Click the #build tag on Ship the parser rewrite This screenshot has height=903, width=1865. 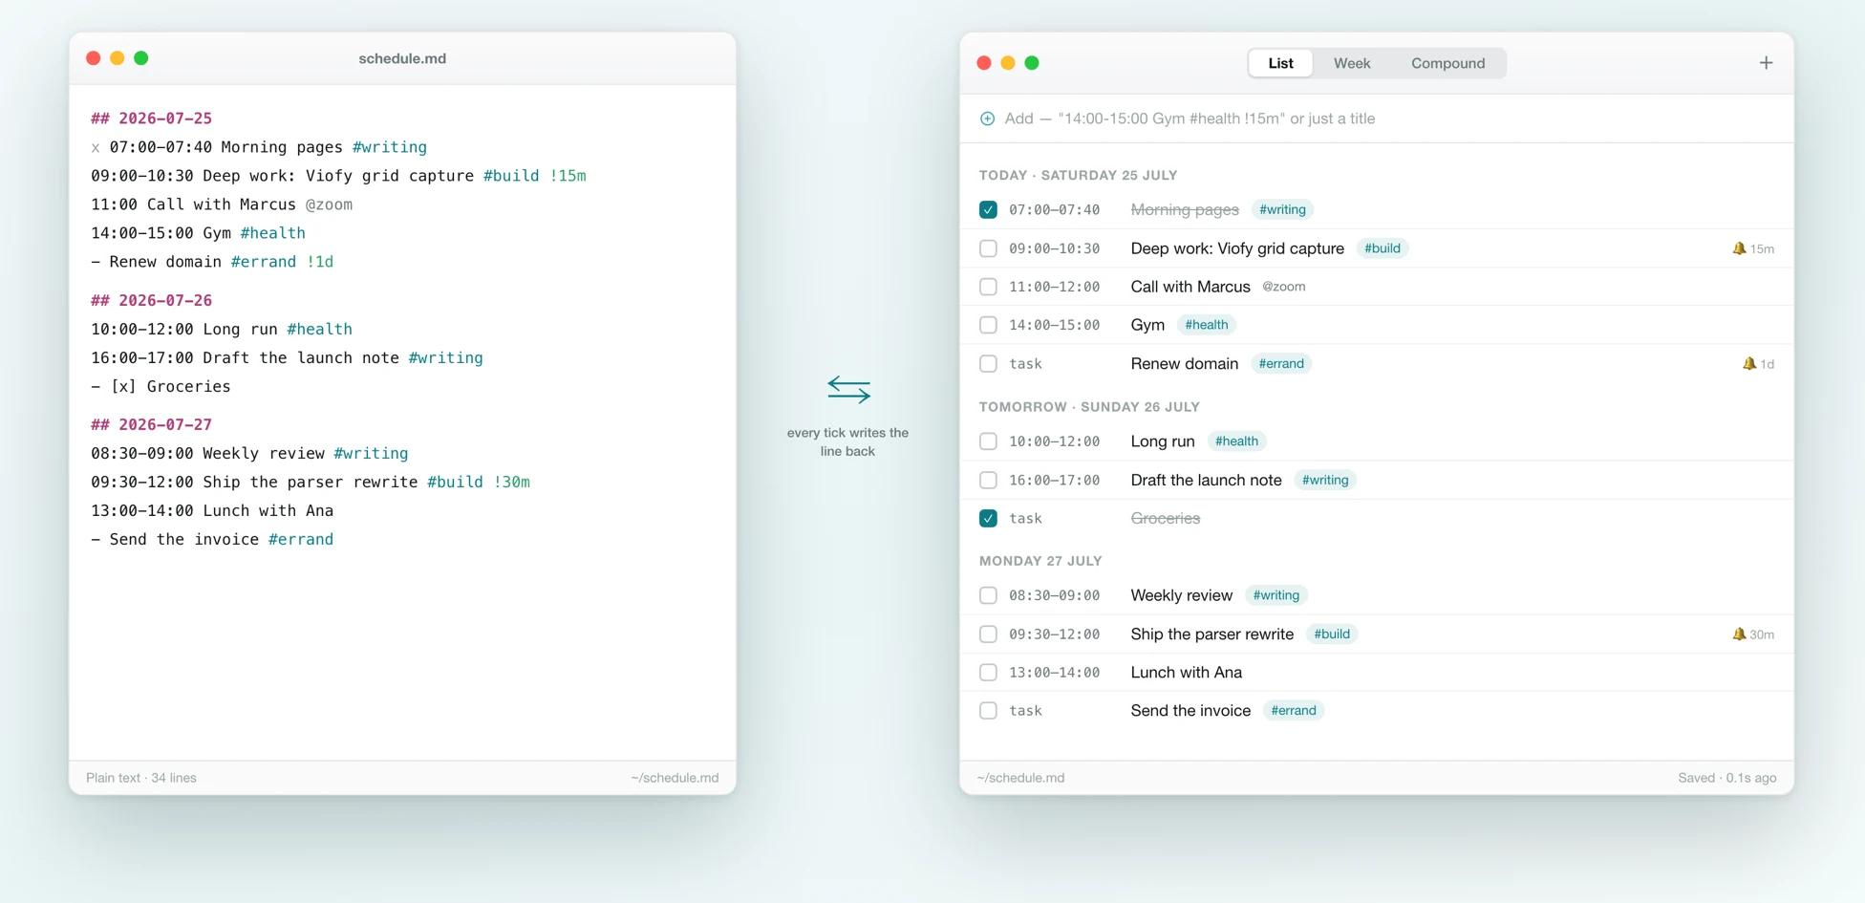pos(1332,634)
